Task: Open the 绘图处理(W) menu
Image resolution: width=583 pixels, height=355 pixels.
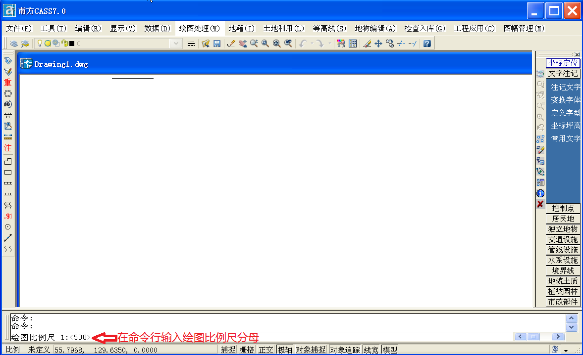Action: click(199, 29)
